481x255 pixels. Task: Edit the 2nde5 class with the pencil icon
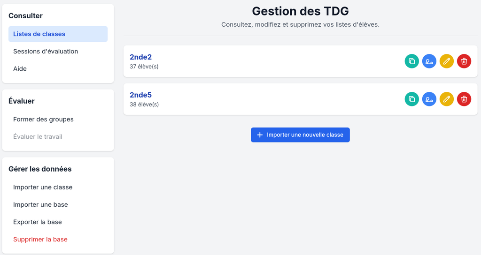point(446,99)
